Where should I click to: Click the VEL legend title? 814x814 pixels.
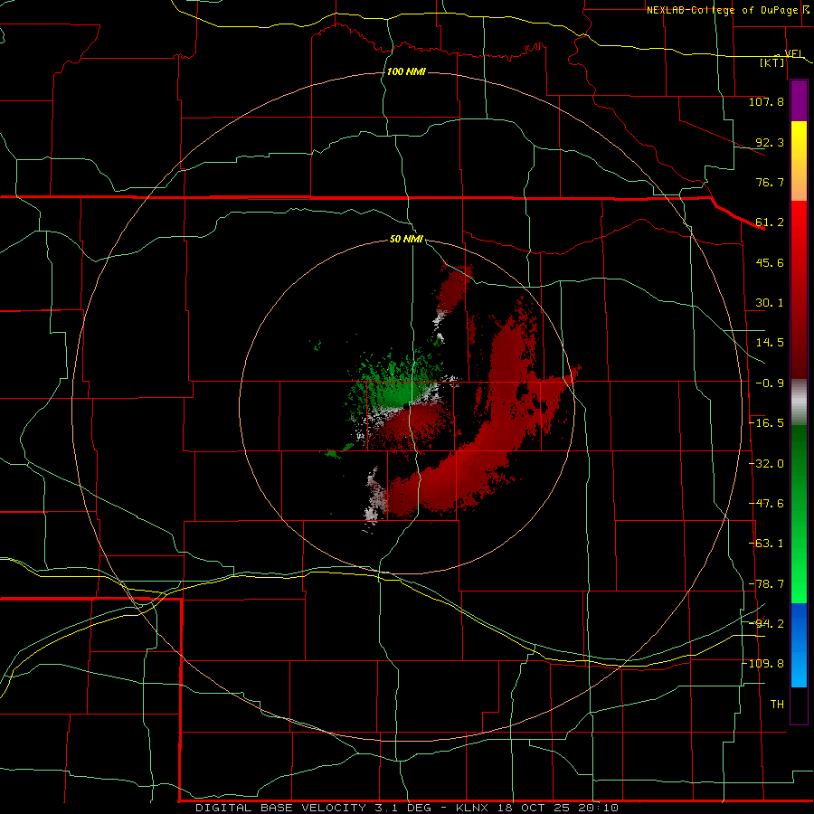[794, 53]
